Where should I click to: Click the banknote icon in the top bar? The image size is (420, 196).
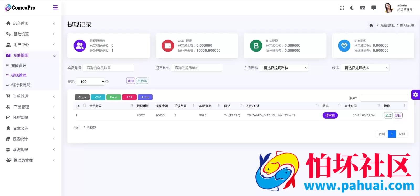click(x=363, y=8)
